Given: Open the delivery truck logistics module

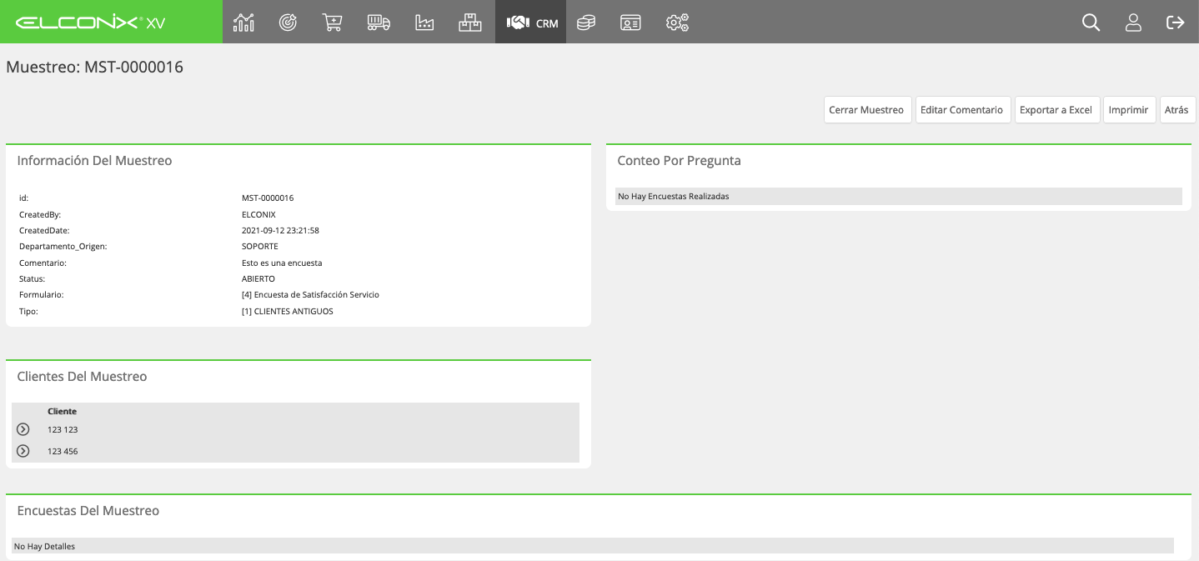Looking at the screenshot, I should [x=379, y=23].
